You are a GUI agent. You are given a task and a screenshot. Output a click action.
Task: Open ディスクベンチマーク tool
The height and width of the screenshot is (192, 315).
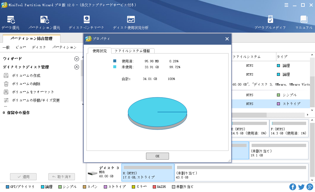86,23
